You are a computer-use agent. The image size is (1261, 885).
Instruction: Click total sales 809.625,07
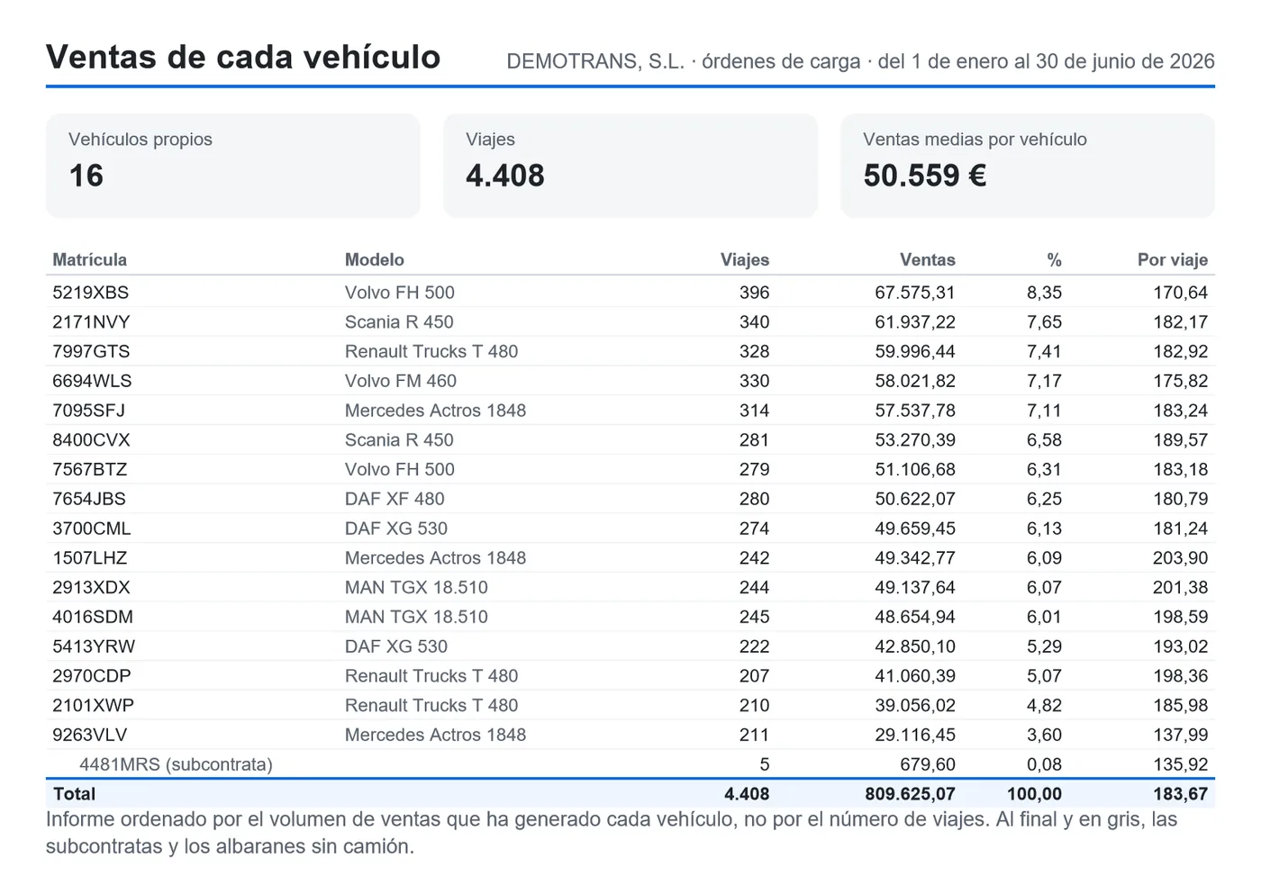coord(910,794)
